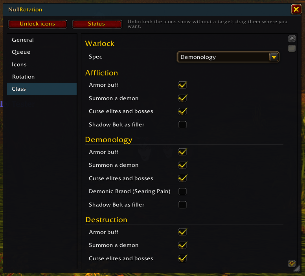Click the Destruction section heading
305x276 pixels.
[107, 219]
